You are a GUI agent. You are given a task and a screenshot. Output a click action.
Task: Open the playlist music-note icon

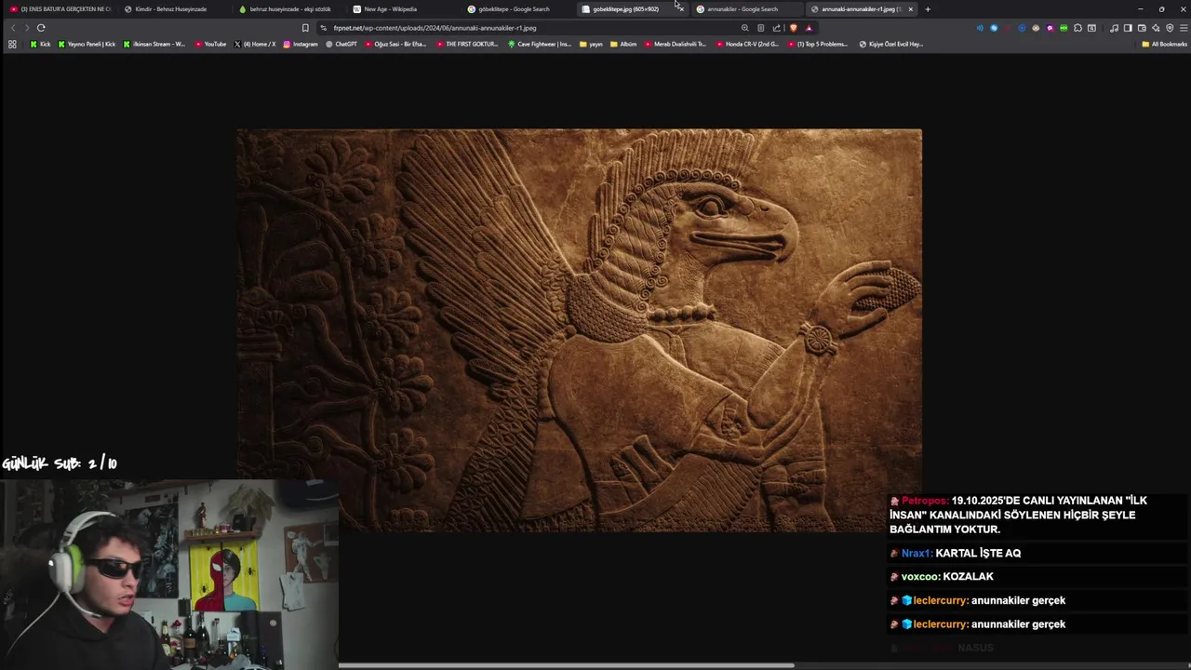click(x=1114, y=28)
